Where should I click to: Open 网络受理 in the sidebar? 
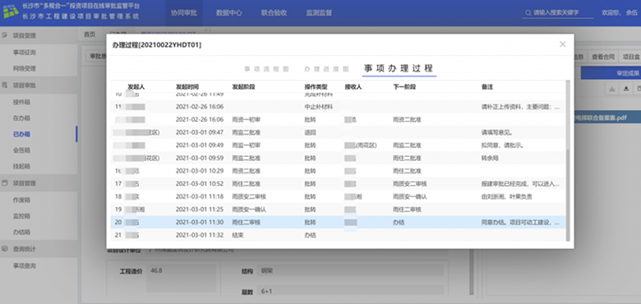pyautogui.click(x=25, y=69)
